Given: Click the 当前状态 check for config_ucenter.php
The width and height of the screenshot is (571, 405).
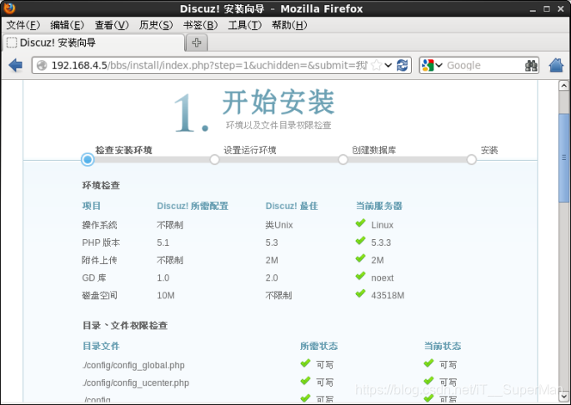Looking at the screenshot, I should tap(429, 381).
